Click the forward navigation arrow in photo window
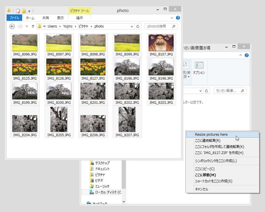This screenshot has height=212, width=265. 20,26
